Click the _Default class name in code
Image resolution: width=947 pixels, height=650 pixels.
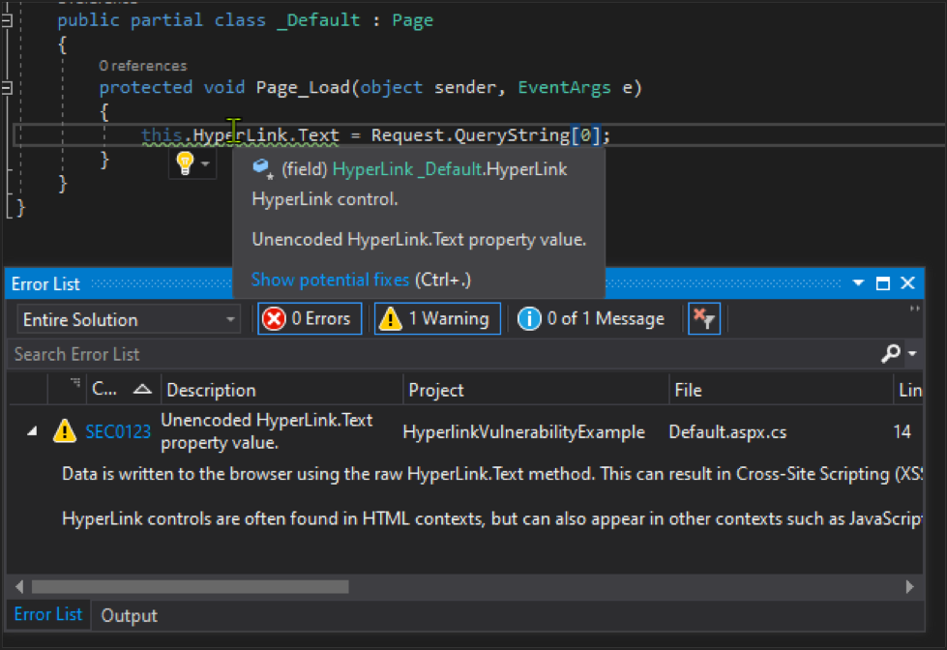318,20
